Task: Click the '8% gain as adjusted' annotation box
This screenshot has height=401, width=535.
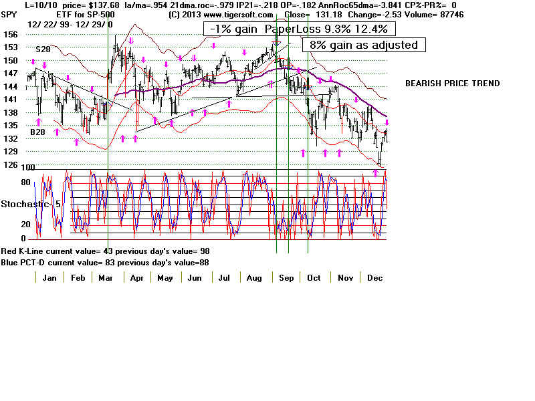Action: [364, 45]
